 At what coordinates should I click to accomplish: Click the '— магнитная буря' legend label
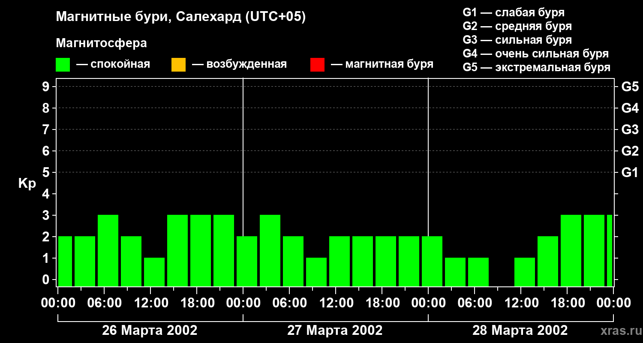click(382, 65)
